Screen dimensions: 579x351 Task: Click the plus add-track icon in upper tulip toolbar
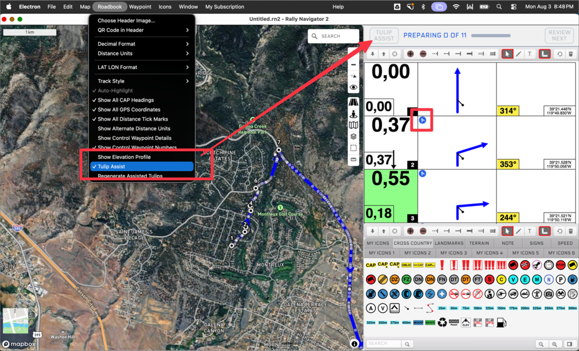(410, 54)
